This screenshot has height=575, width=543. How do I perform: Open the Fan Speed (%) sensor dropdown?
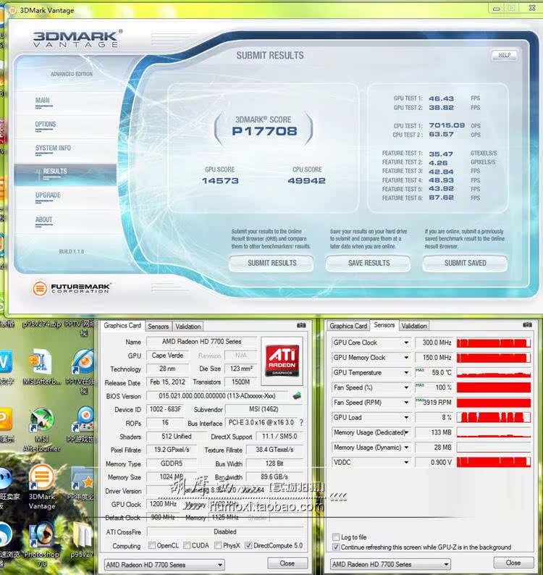(x=406, y=387)
